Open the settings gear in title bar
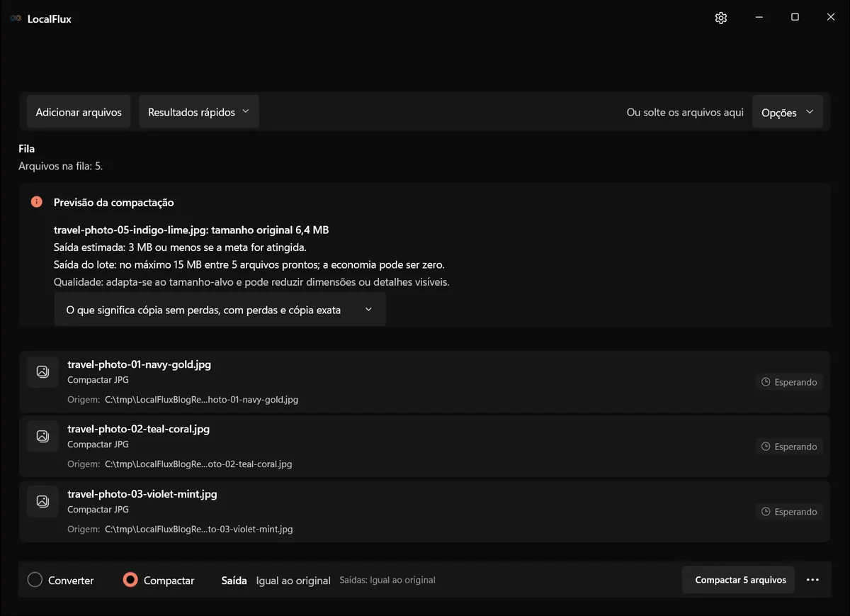This screenshot has height=616, width=850. (721, 18)
